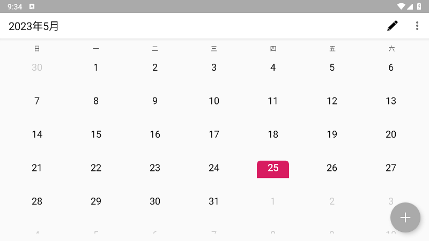Image resolution: width=429 pixels, height=241 pixels.
Task: Tap the pencil edit icon
Action: point(393,26)
